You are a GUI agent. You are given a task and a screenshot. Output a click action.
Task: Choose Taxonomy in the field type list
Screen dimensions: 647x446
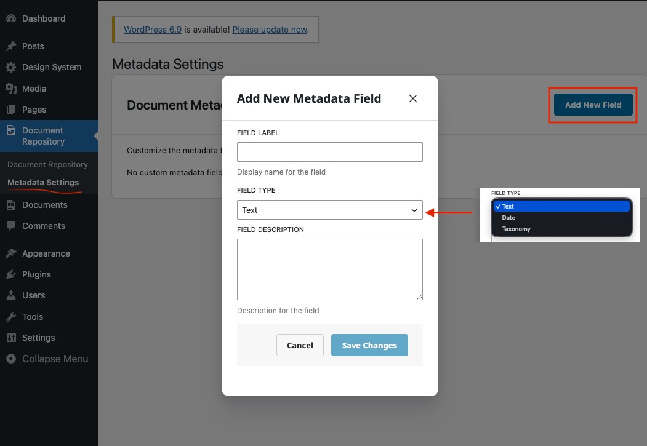point(516,228)
